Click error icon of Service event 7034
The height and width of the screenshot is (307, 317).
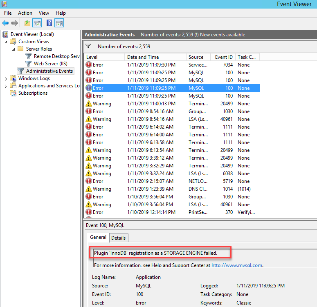88,65
